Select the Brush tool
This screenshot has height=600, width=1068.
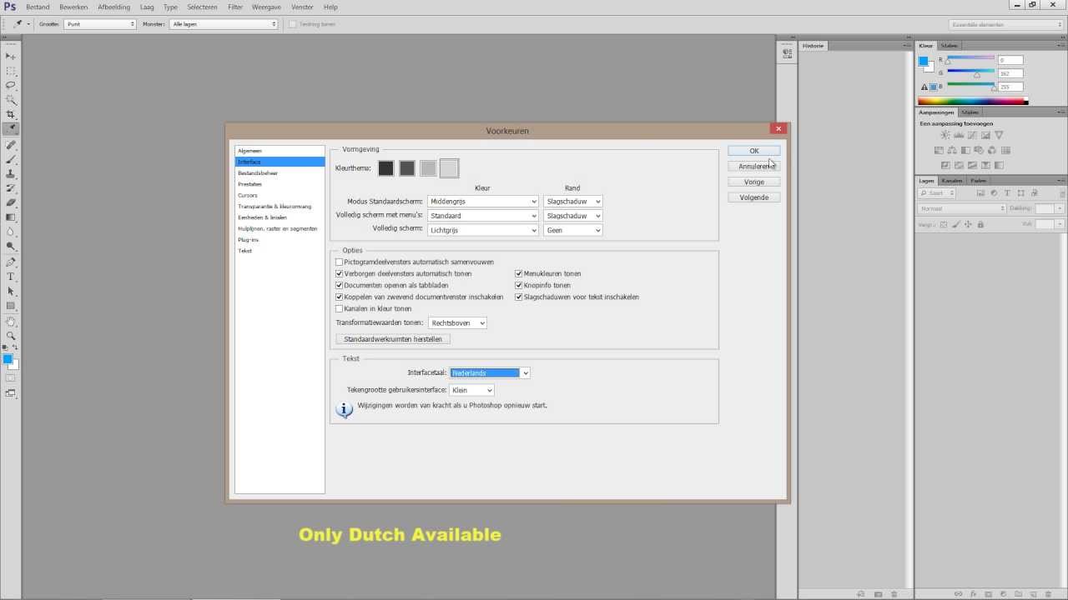11,159
